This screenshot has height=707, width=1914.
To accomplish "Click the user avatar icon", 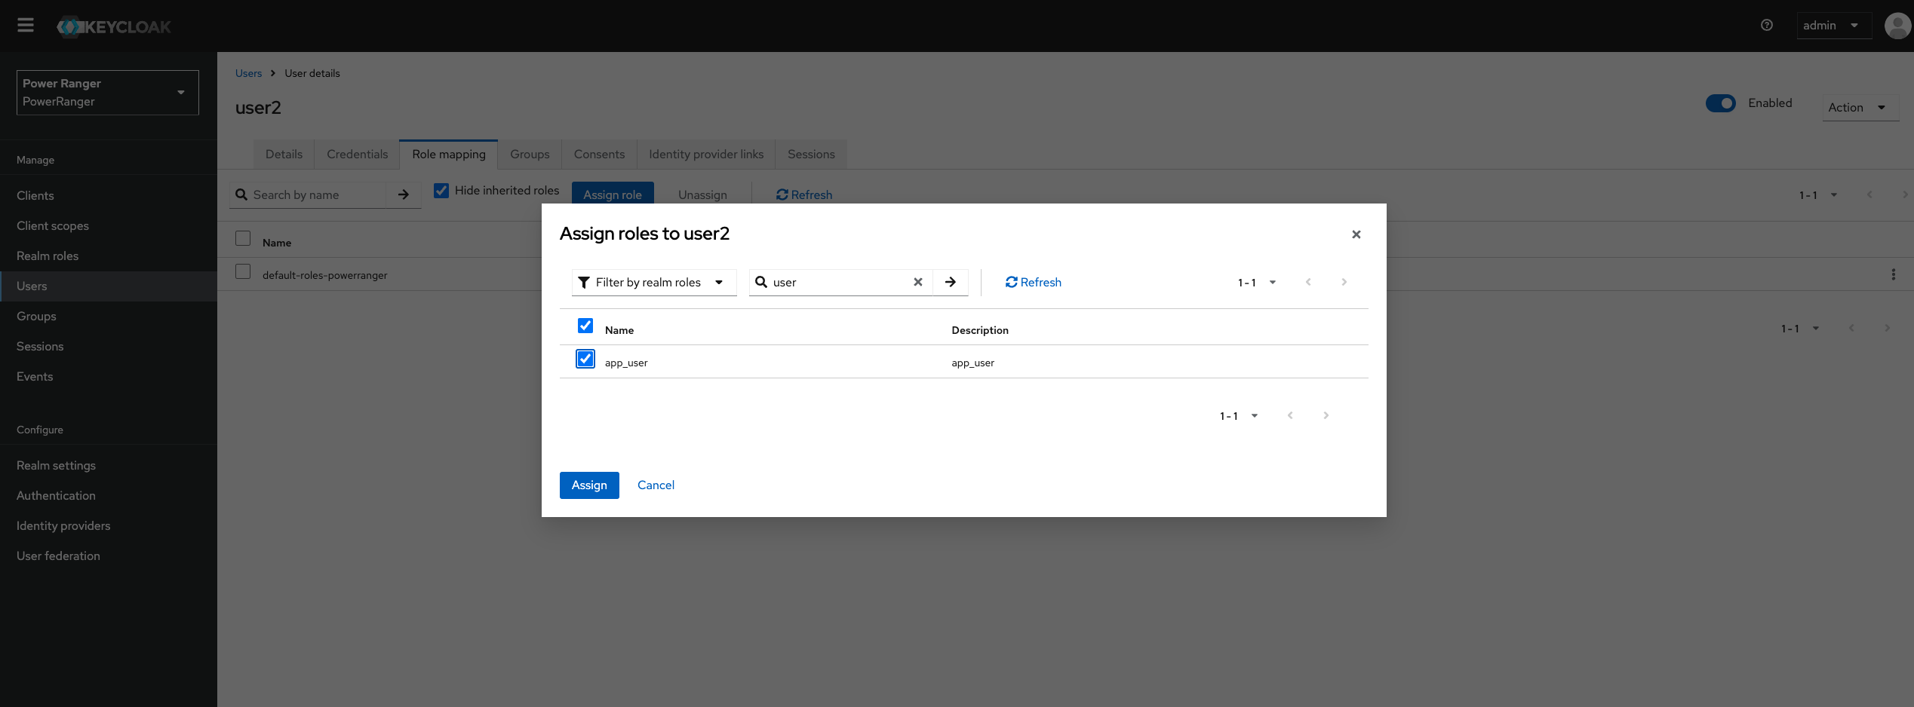I will [x=1898, y=26].
